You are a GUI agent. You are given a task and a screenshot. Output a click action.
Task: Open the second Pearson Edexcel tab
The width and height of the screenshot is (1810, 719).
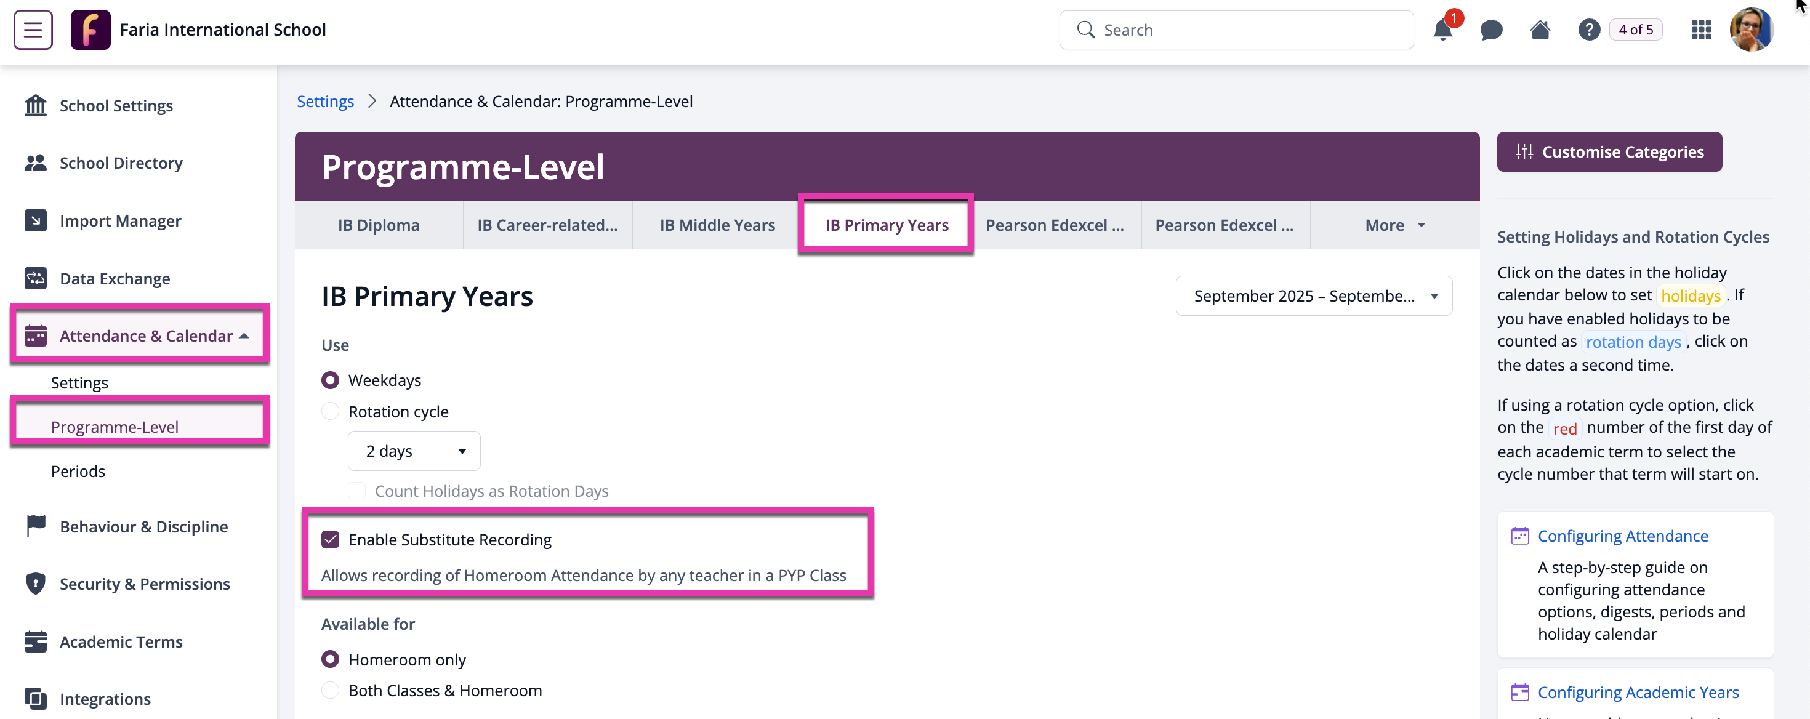tap(1225, 225)
